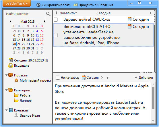Viewport: 159px width, 127px height.
Task: Click the Личное folder icon
Action: click(x=16, y=100)
